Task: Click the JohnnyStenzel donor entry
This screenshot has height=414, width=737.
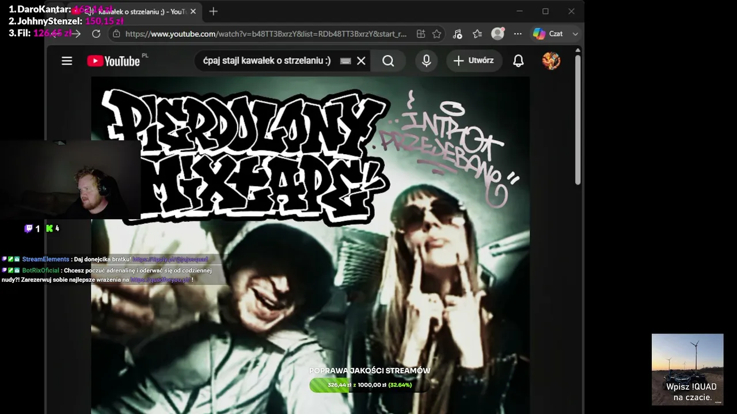Action: (x=66, y=21)
